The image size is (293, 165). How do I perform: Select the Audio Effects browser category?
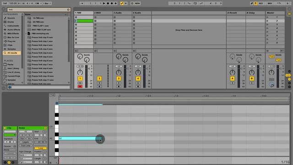pyautogui.click(x=14, y=30)
